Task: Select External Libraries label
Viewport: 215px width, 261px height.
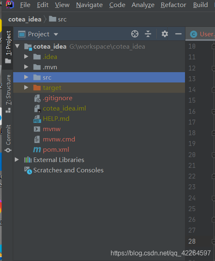Action: coord(59,160)
